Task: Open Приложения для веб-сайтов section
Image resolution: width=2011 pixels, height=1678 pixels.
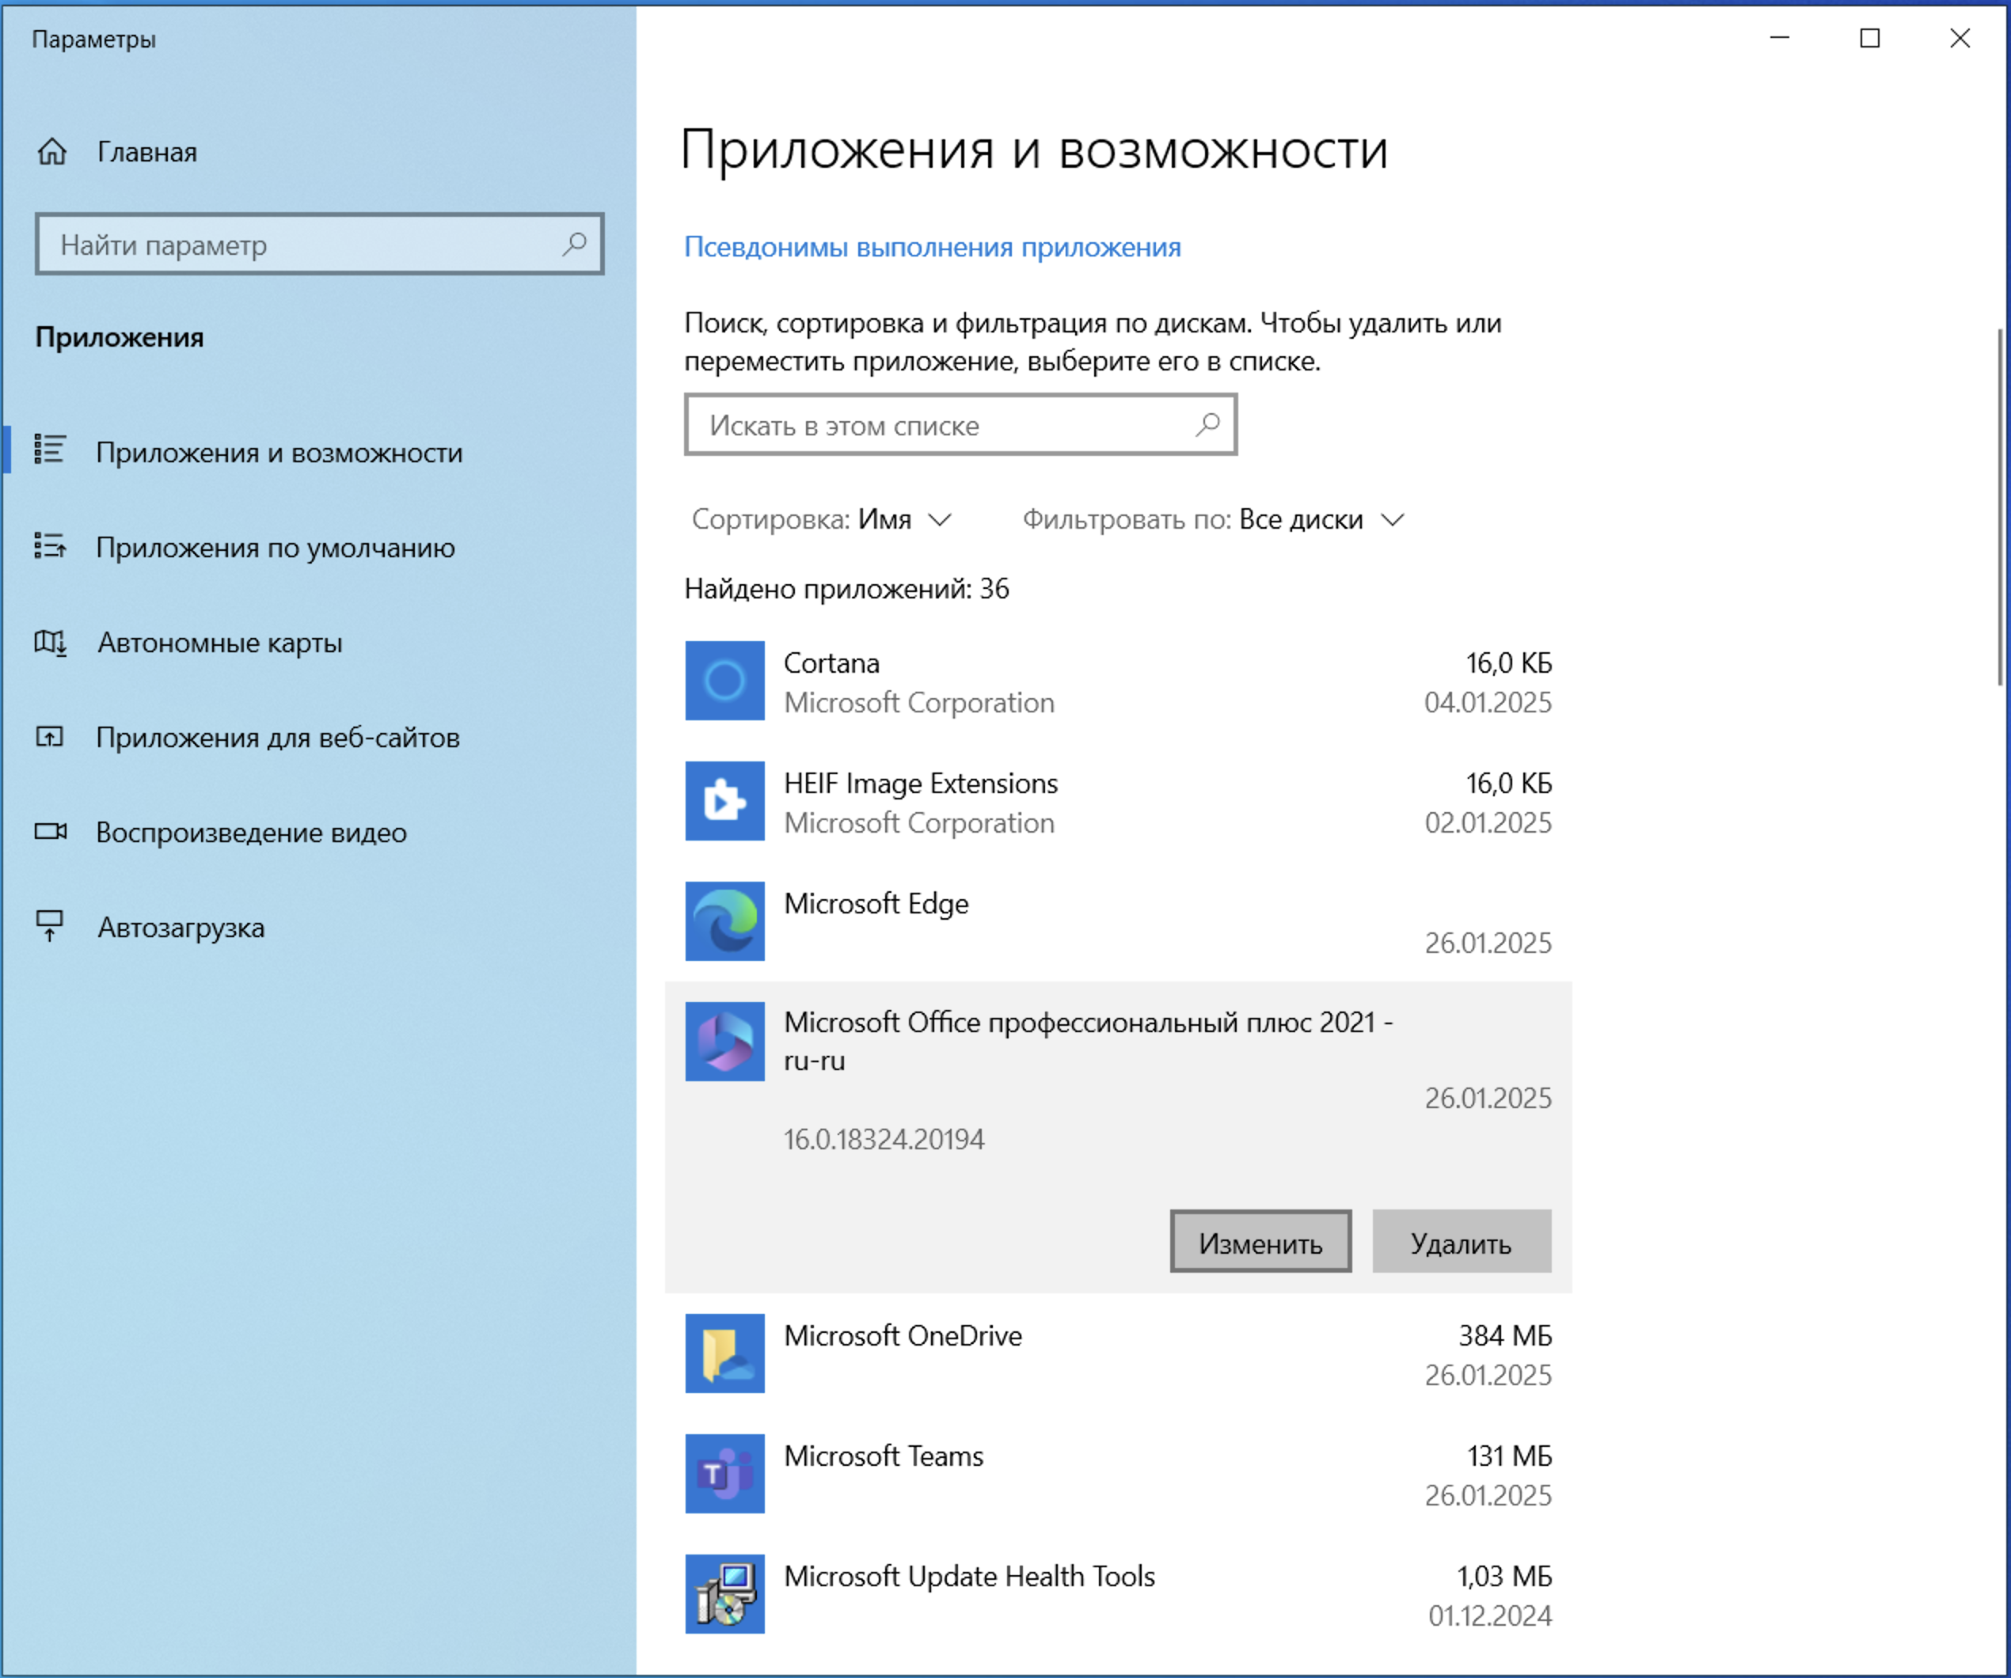Action: tap(318, 737)
